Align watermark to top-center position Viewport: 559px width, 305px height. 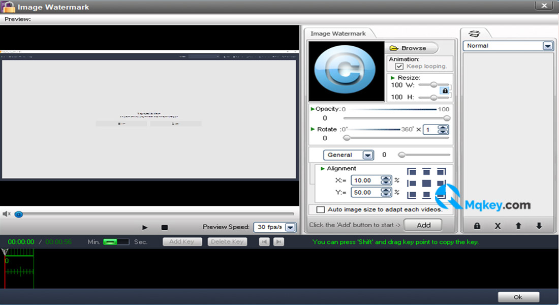click(426, 172)
